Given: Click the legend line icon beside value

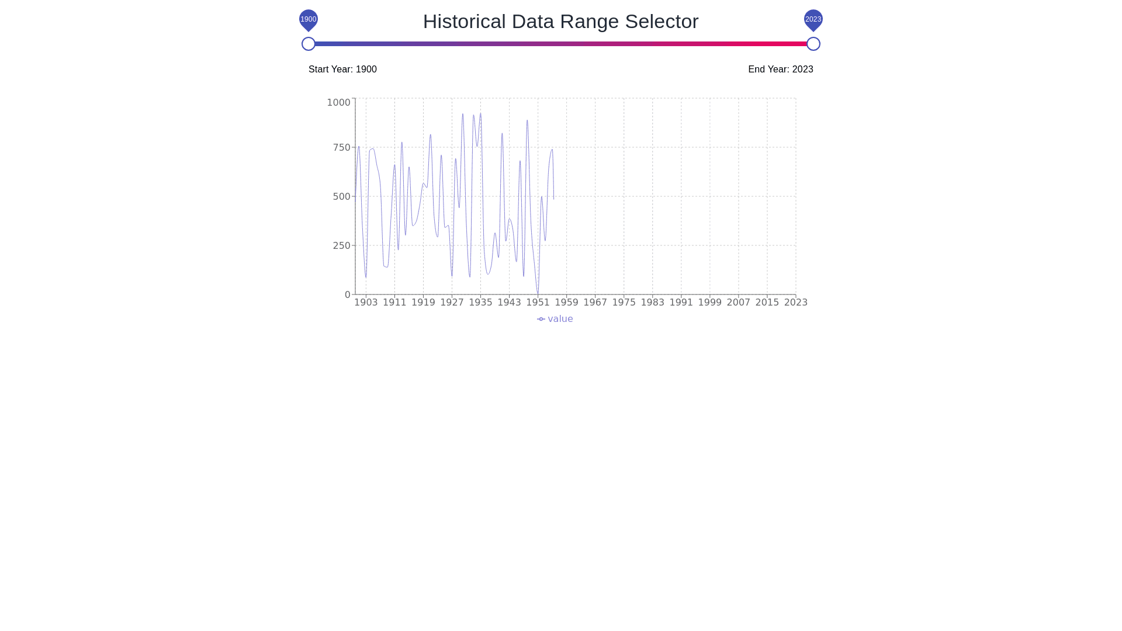Looking at the screenshot, I should [541, 319].
